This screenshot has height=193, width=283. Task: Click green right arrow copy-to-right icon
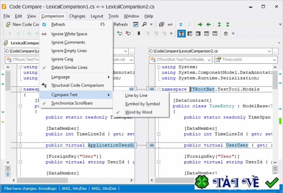200,24
